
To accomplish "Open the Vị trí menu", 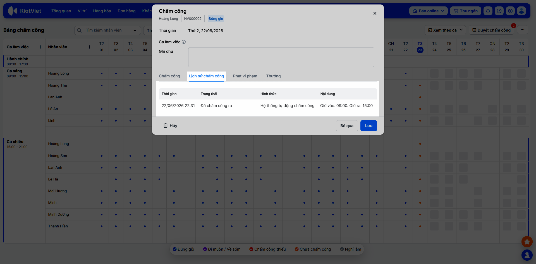I will (x=82, y=11).
